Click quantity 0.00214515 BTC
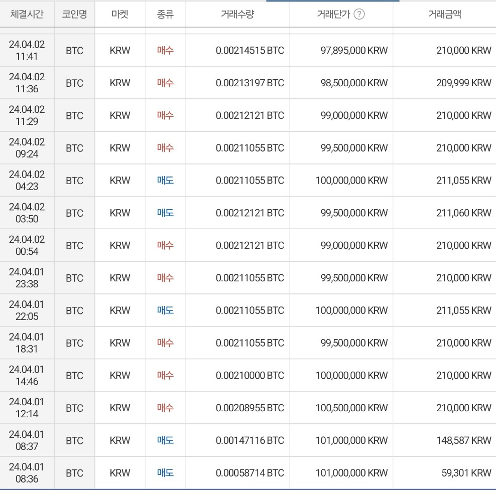The height and width of the screenshot is (490, 496). 250,51
